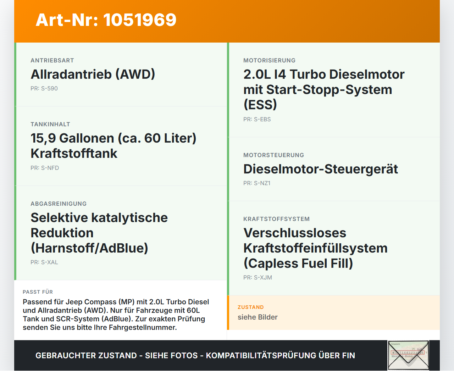Click Selektive katalytische Reduktion heading

tap(99, 233)
